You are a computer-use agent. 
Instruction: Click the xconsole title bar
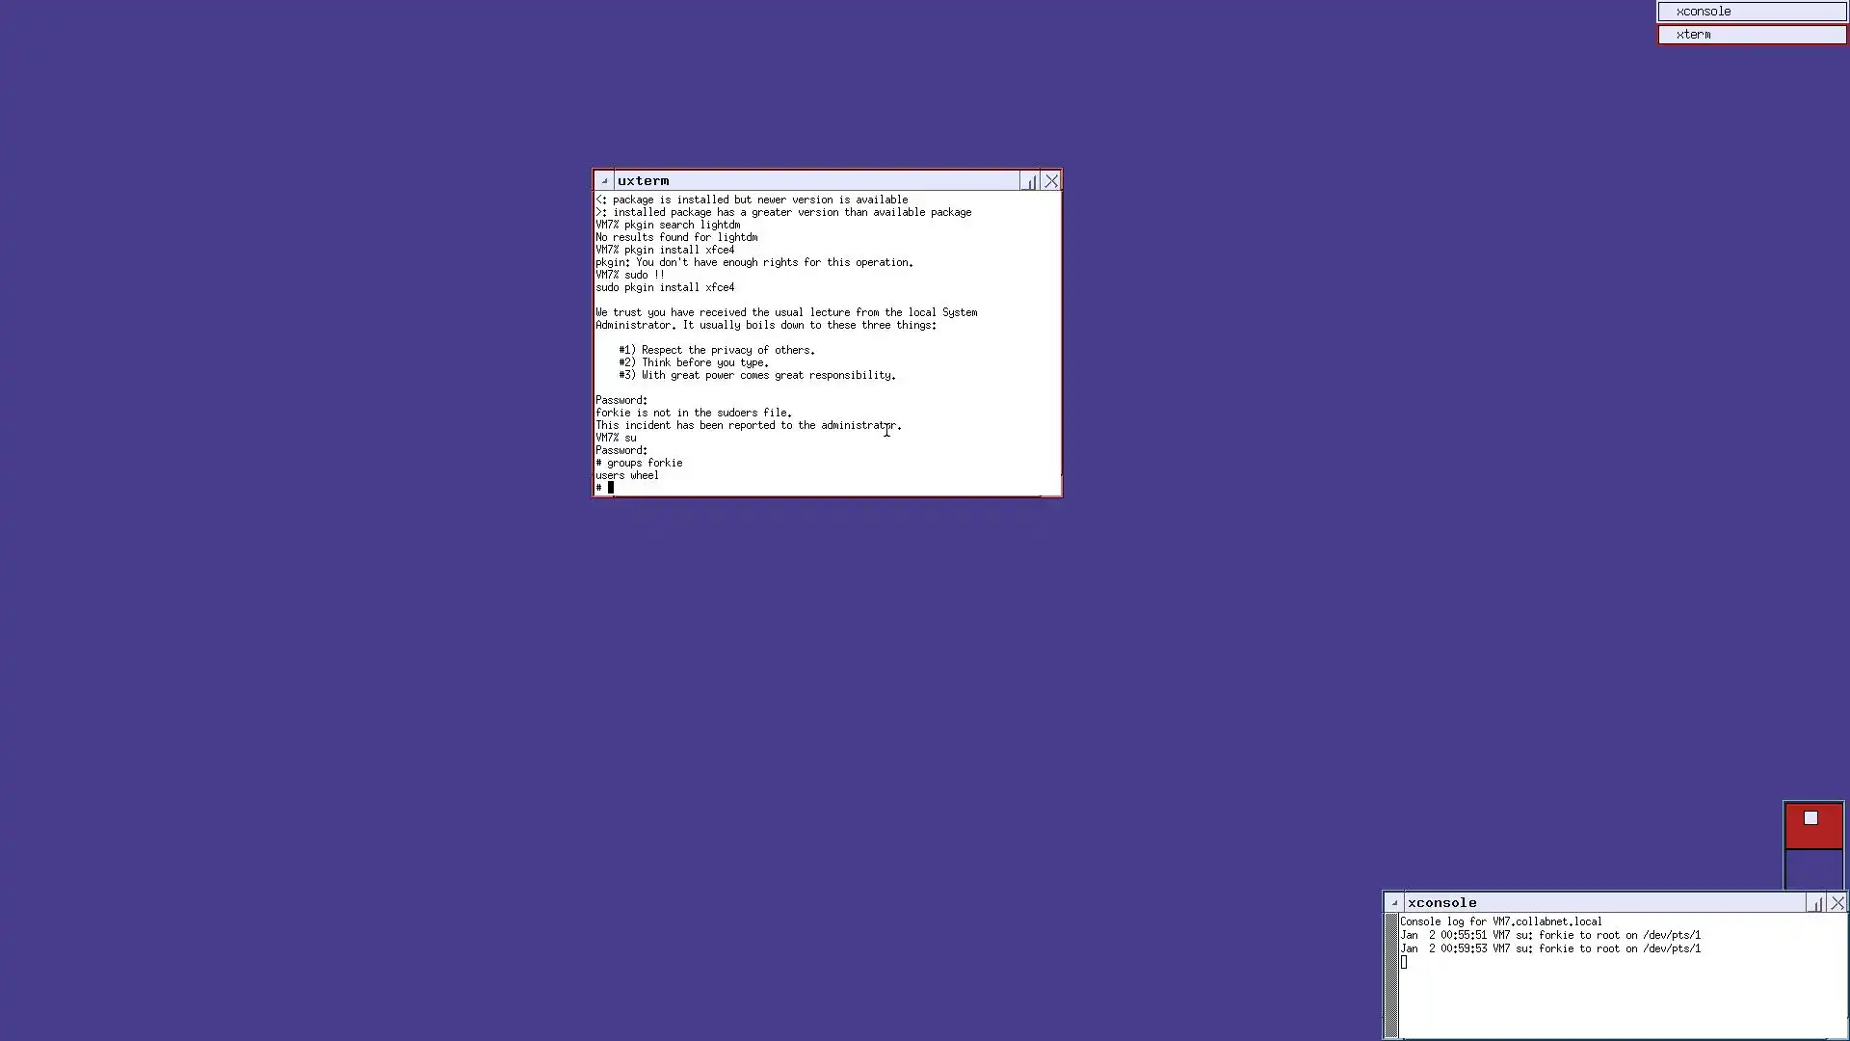tap(1599, 903)
